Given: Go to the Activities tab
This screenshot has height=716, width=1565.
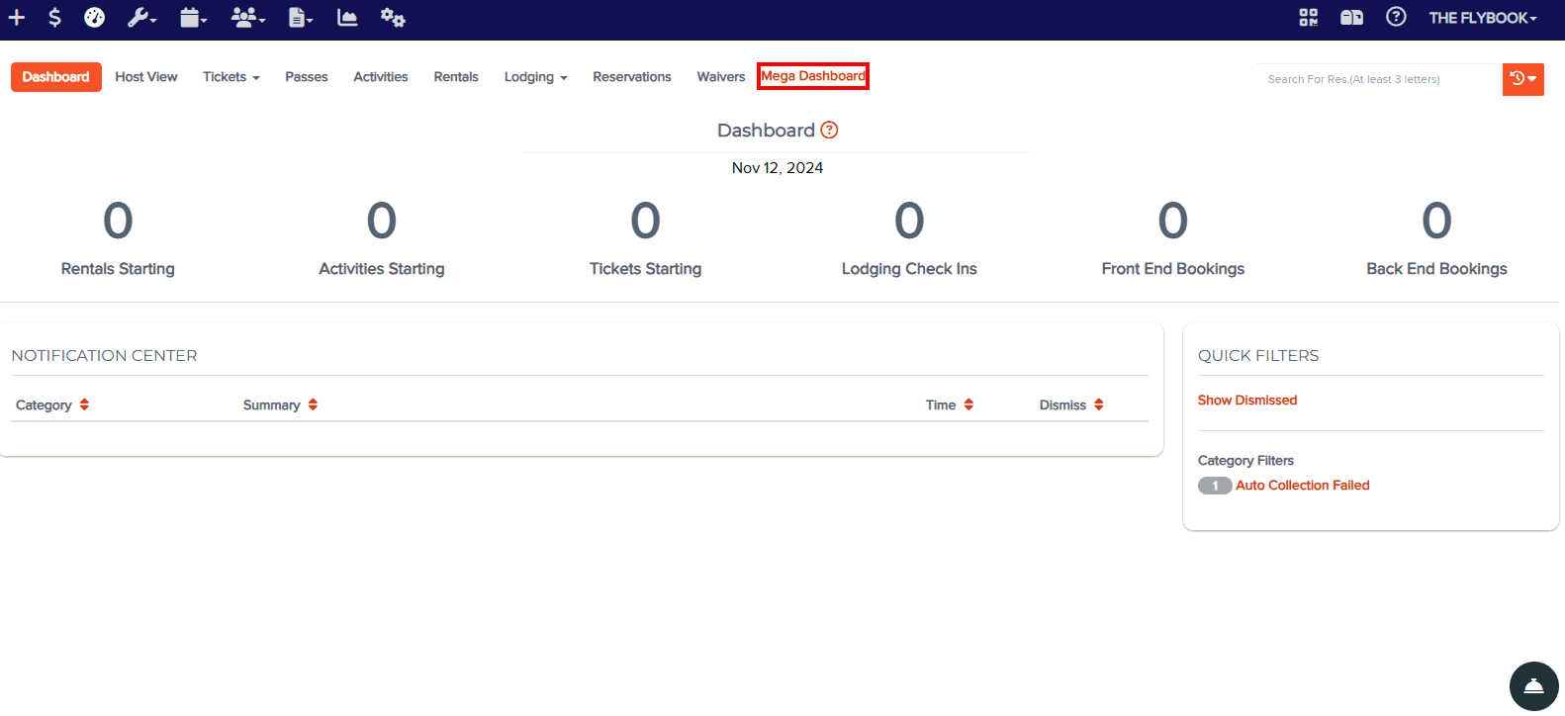Looking at the screenshot, I should point(381,77).
